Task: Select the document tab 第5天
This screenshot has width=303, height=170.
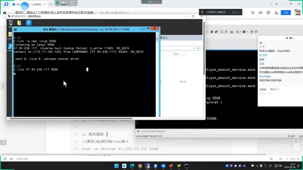Action: point(29,4)
